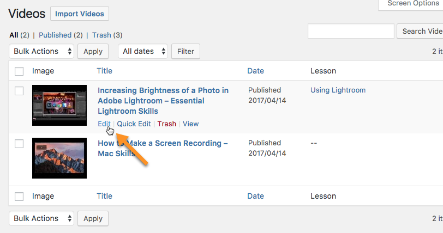Tick the checkbox for the Lightroom video row

(x=19, y=91)
